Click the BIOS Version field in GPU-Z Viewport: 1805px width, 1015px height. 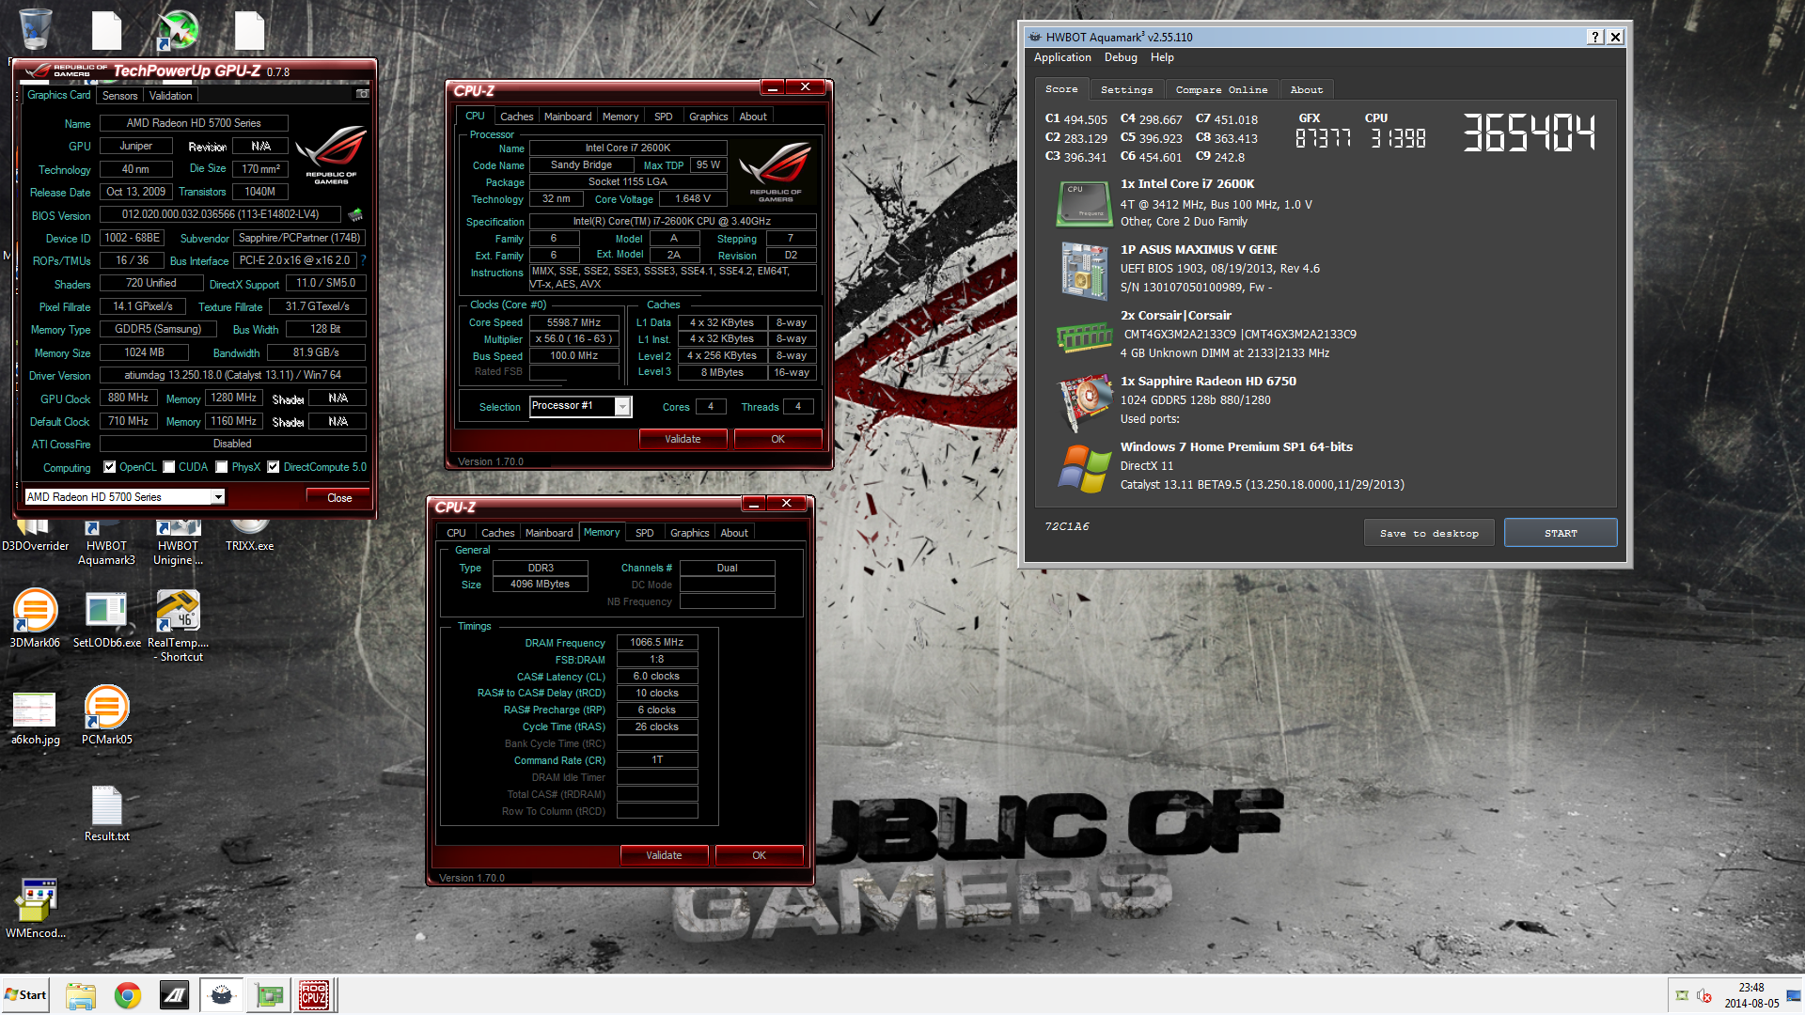click(222, 215)
